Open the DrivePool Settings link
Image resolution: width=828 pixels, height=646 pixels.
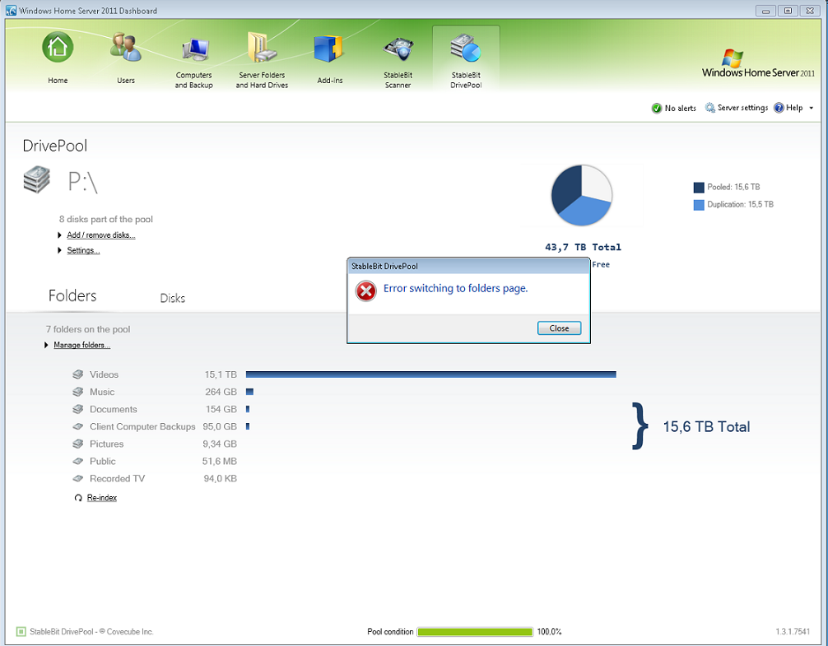pyautogui.click(x=83, y=250)
